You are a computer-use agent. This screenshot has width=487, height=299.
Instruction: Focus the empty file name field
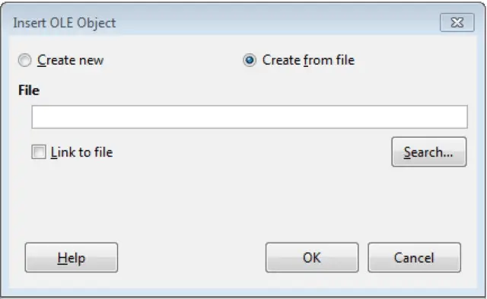250,116
